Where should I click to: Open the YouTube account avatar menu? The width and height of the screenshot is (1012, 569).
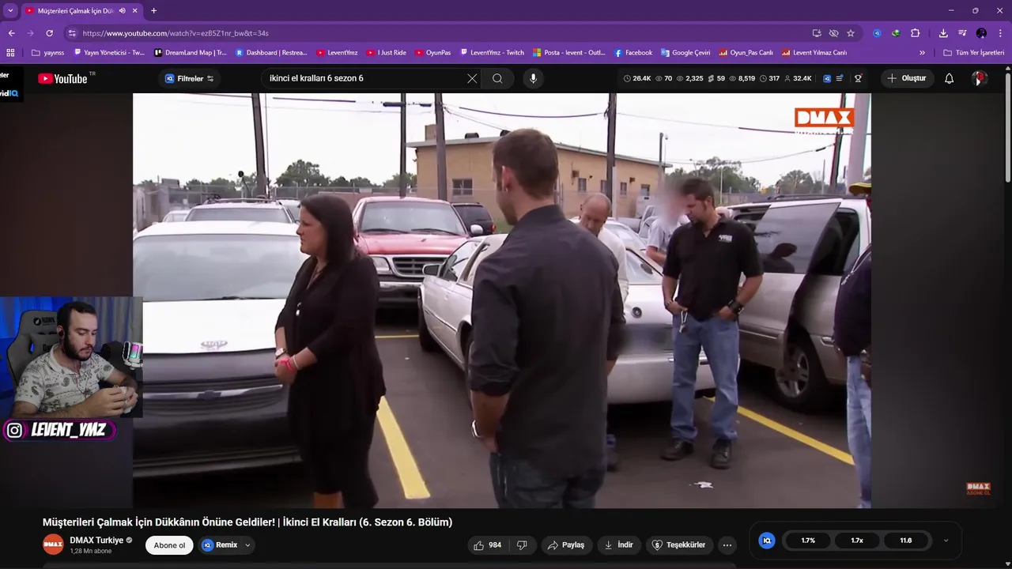tap(980, 78)
